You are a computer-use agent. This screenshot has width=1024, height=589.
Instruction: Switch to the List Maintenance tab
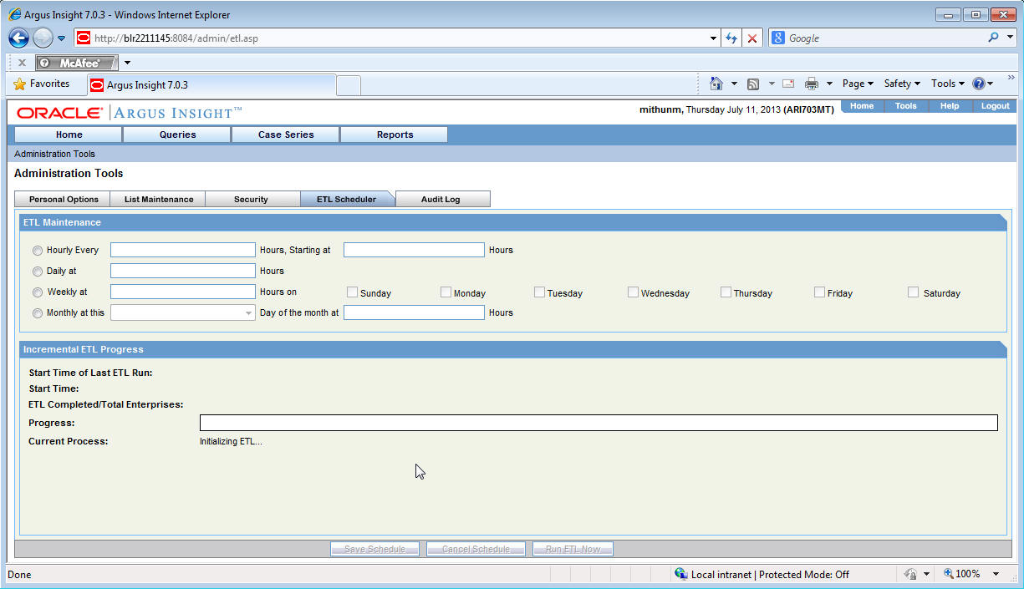(x=158, y=199)
